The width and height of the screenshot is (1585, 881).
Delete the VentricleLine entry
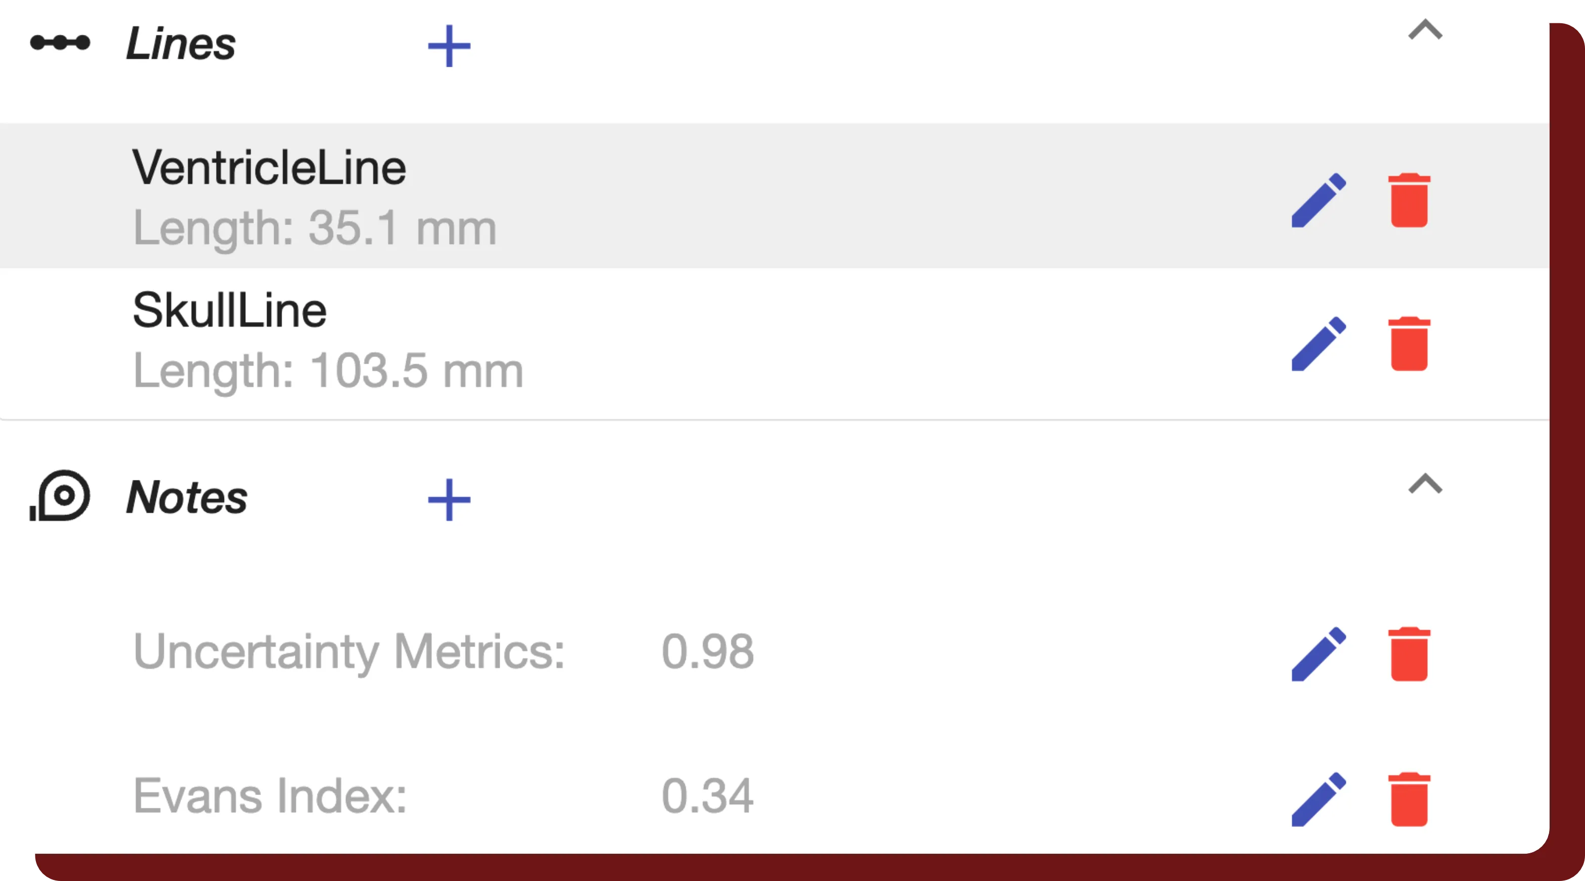[1409, 201]
